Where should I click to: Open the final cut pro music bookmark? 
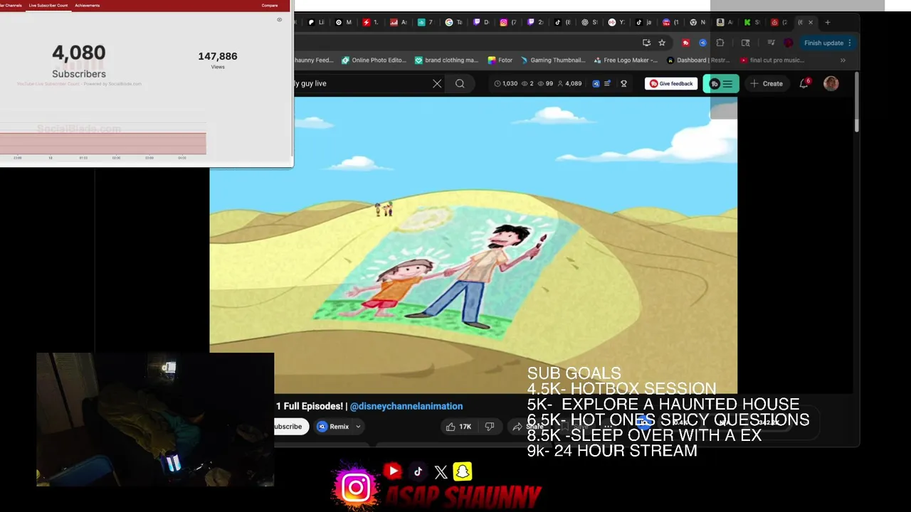pos(772,60)
